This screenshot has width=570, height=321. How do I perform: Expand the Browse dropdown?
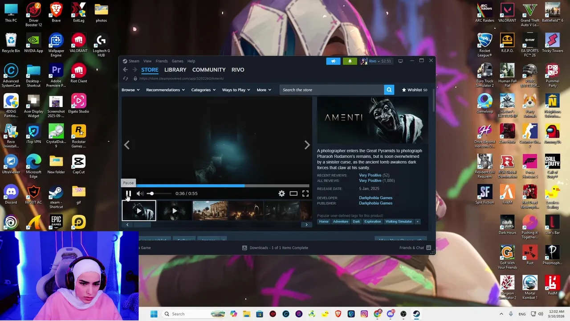point(130,90)
